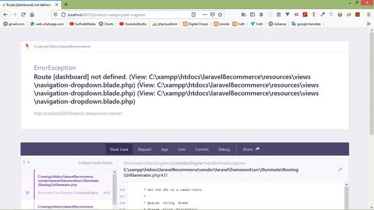Open YoutubeStudio bookmark
374x210 pixels.
tap(133, 24)
